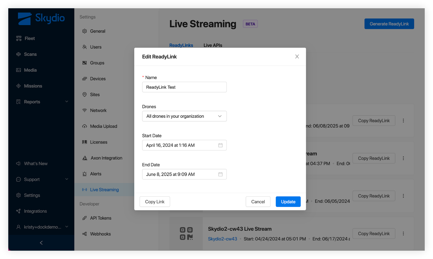Open the Drones dropdown selector

point(184,116)
